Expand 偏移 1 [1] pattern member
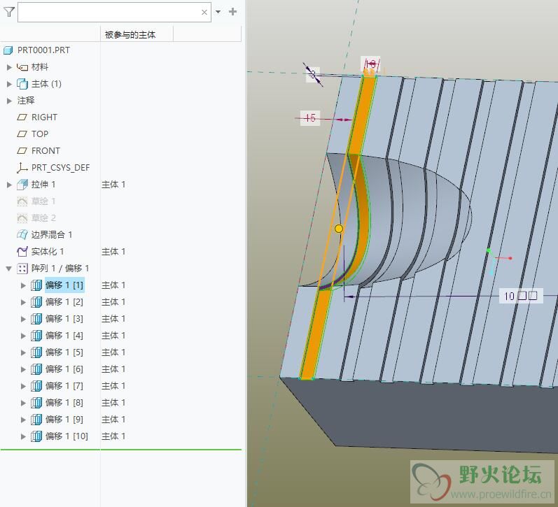This screenshot has height=507, width=558. 23,285
